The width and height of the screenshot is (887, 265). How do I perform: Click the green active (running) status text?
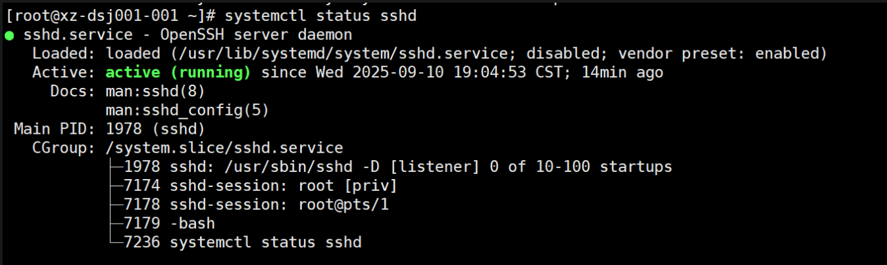(178, 72)
